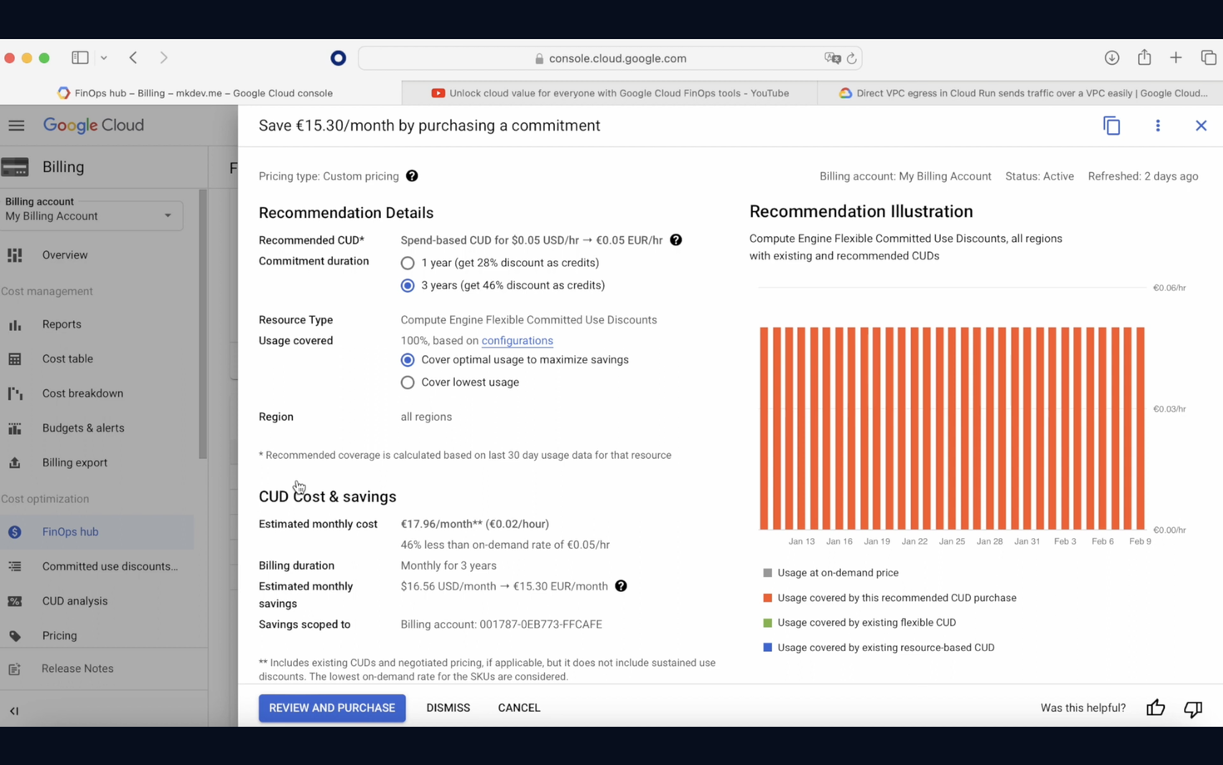Click the Cost breakdown icon
Image resolution: width=1223 pixels, height=765 pixels.
[x=15, y=393]
